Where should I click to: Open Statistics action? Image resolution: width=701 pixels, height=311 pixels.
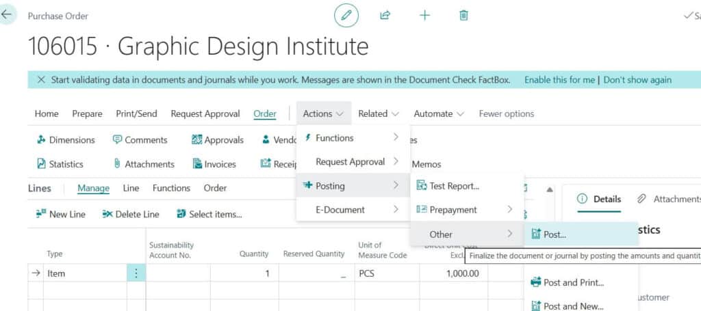60,164
